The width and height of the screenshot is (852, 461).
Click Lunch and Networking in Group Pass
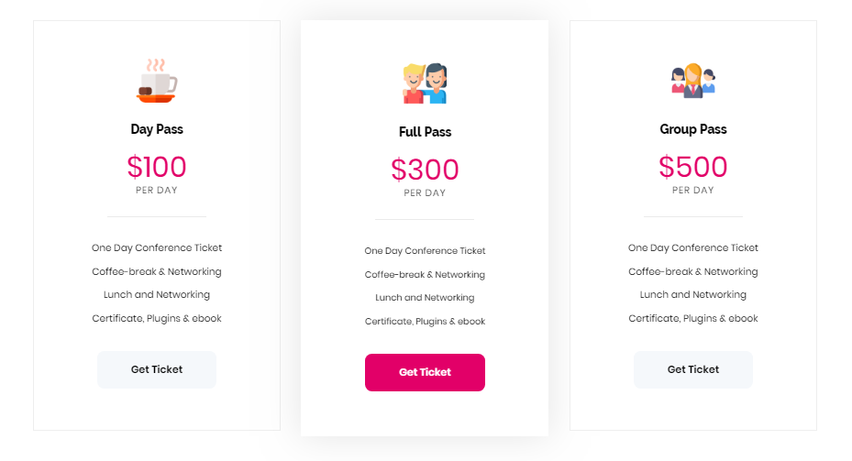[x=693, y=294]
